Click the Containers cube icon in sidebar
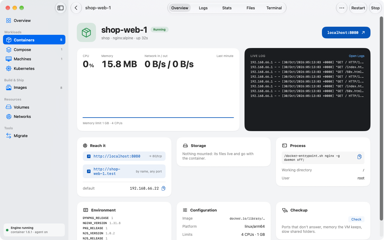The image size is (384, 240). [9, 40]
